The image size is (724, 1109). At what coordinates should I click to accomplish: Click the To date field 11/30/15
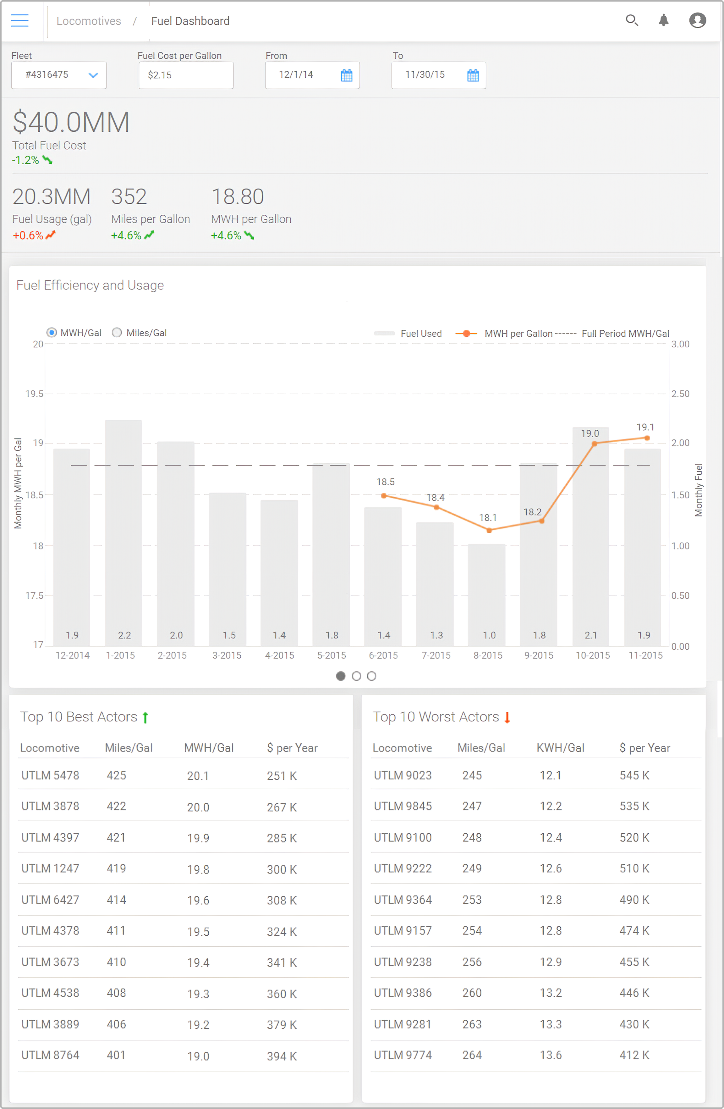coord(425,75)
